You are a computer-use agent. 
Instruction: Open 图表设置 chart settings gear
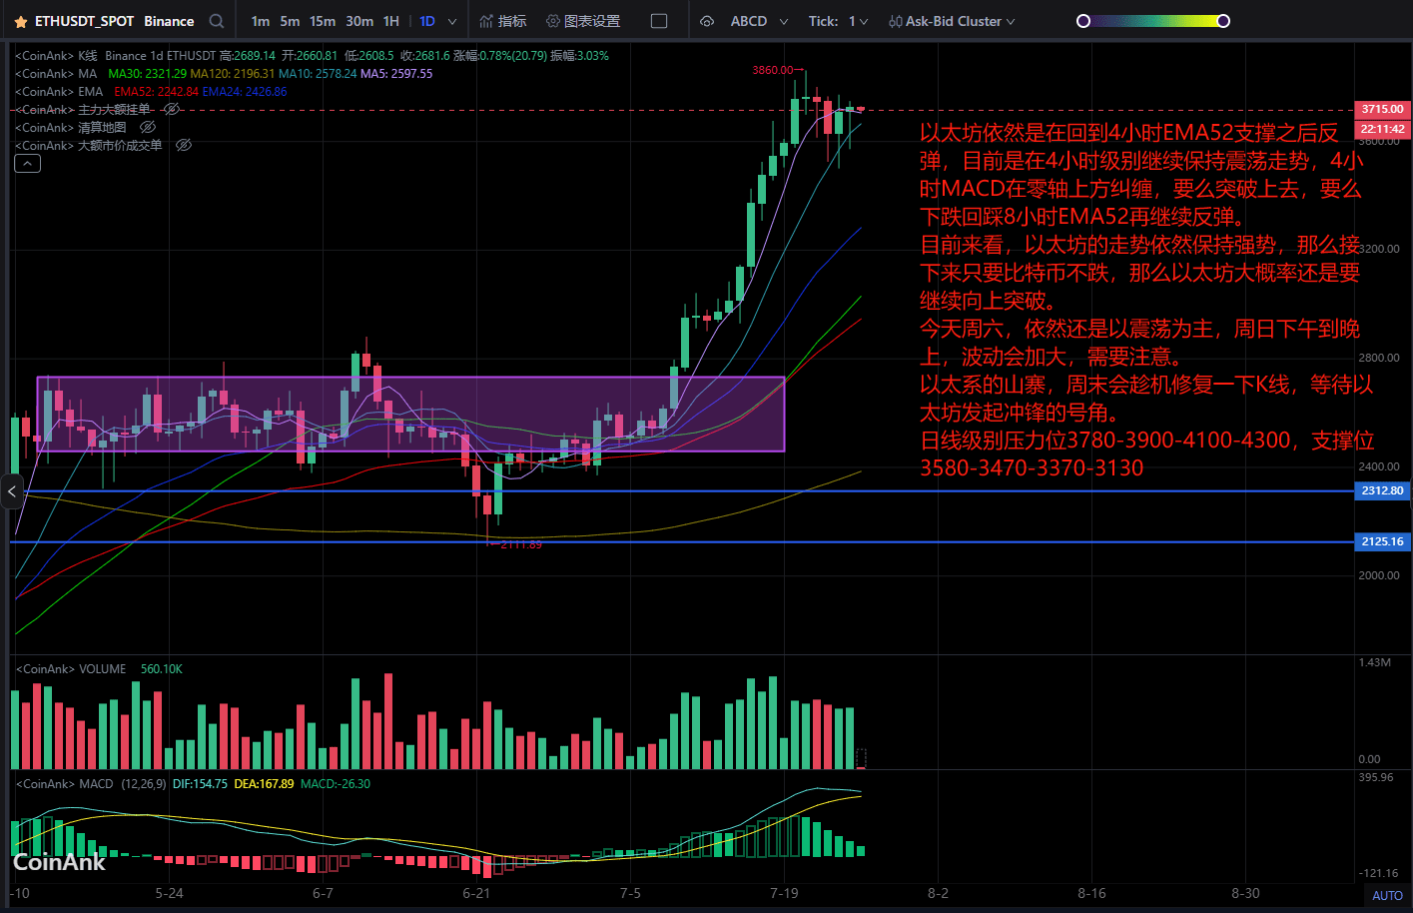(552, 21)
